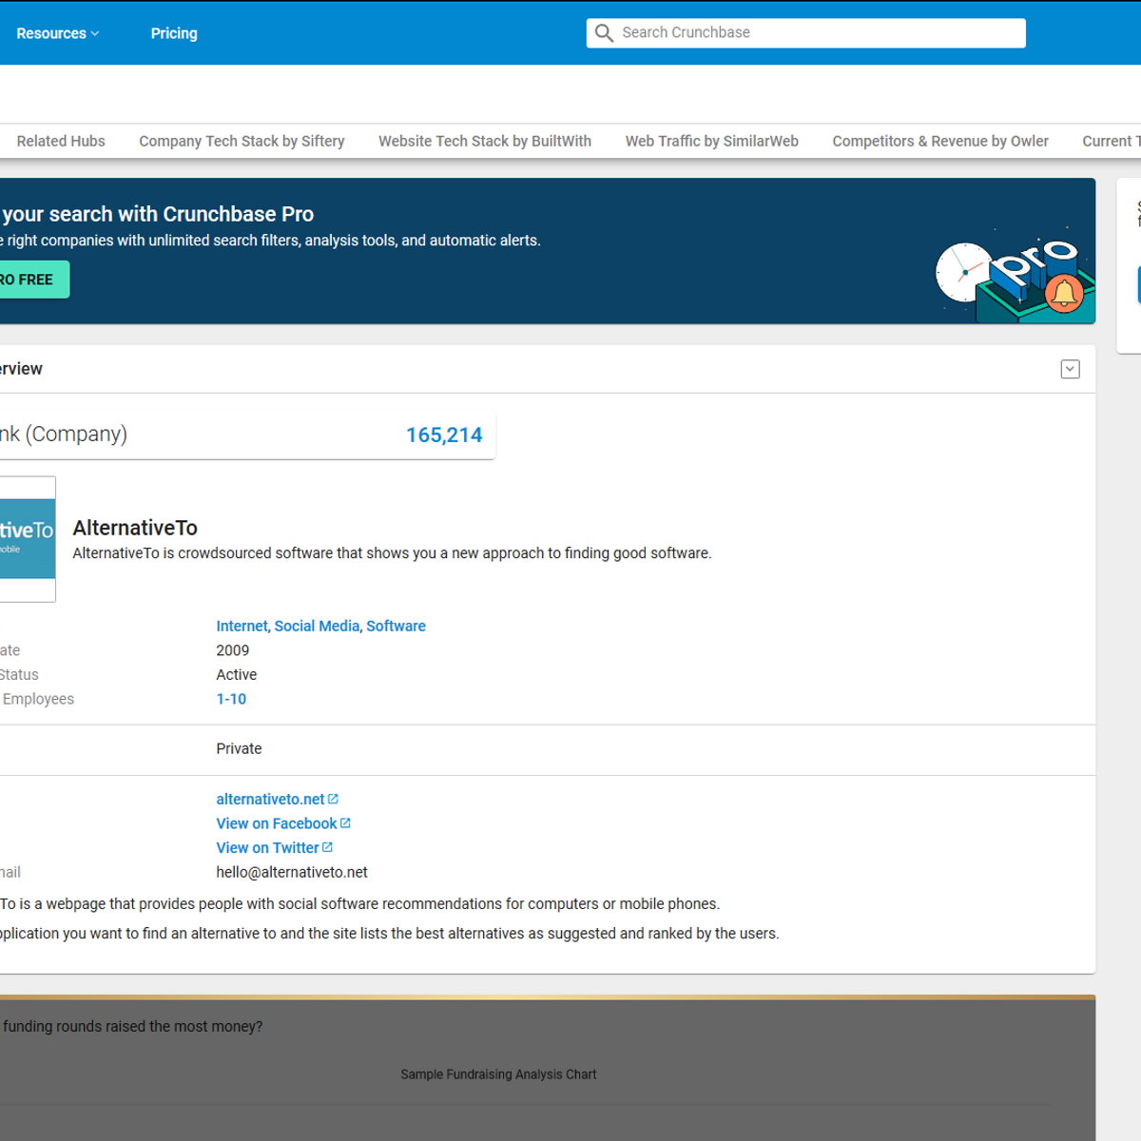The width and height of the screenshot is (1141, 1141).
Task: Select Company Tech Stack by Siftery tab
Action: 242,141
